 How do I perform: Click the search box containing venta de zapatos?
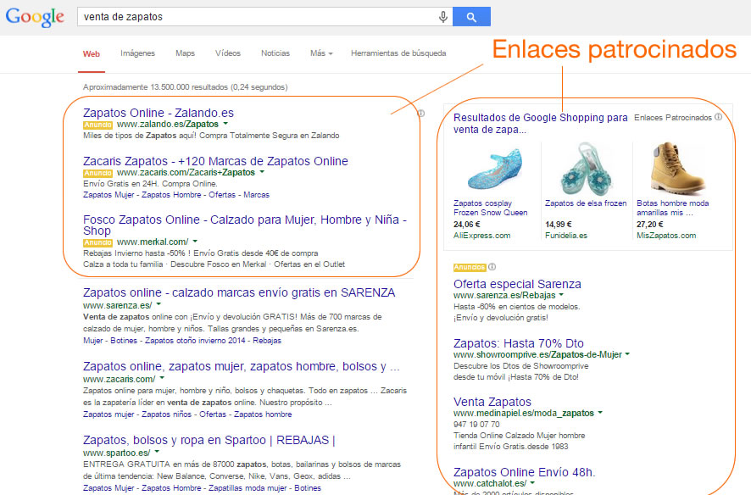coord(264,17)
